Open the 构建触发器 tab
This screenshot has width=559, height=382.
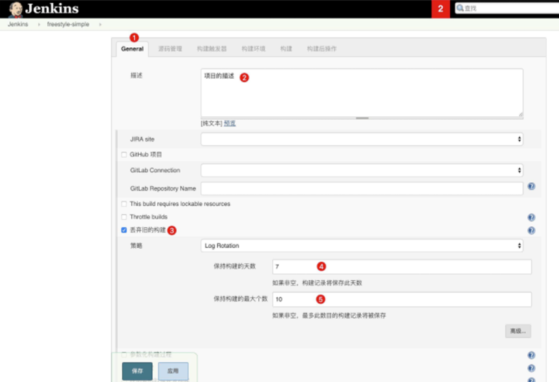212,48
